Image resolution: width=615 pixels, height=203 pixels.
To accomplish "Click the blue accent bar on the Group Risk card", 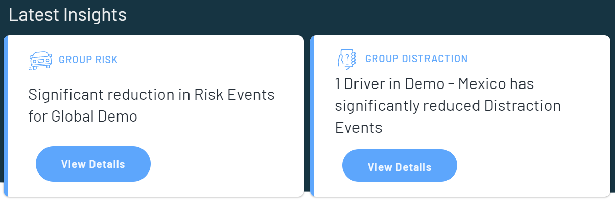I will click(x=6, y=116).
